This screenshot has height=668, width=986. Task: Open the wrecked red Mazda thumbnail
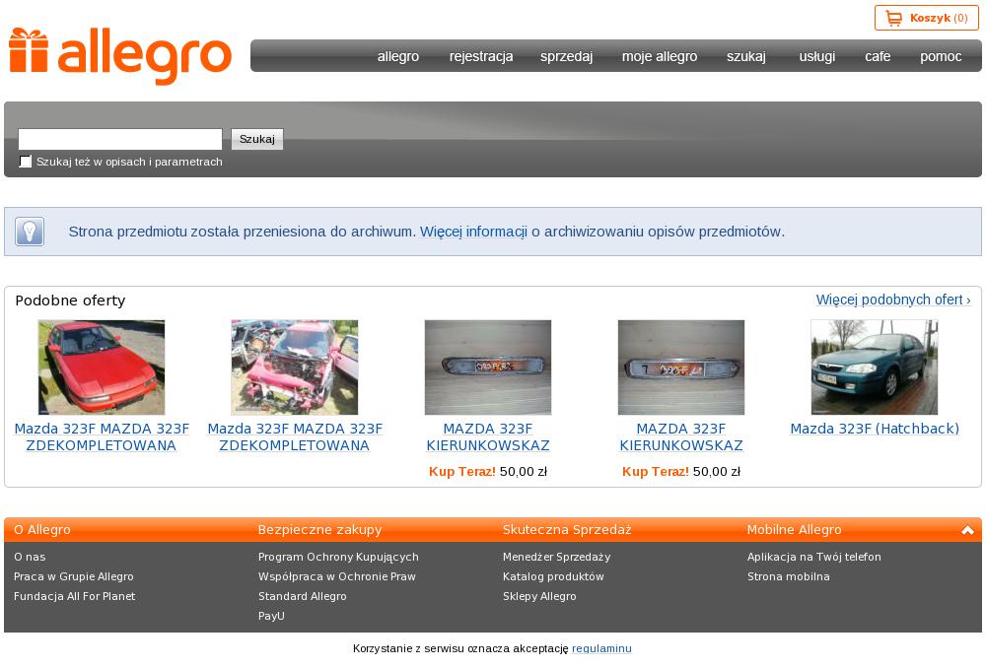294,367
